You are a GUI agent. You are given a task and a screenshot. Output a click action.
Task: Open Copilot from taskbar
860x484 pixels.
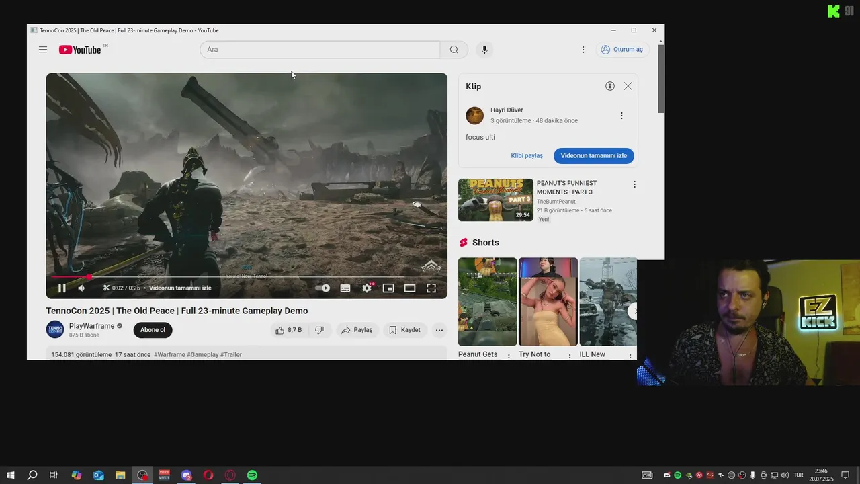[x=77, y=475]
